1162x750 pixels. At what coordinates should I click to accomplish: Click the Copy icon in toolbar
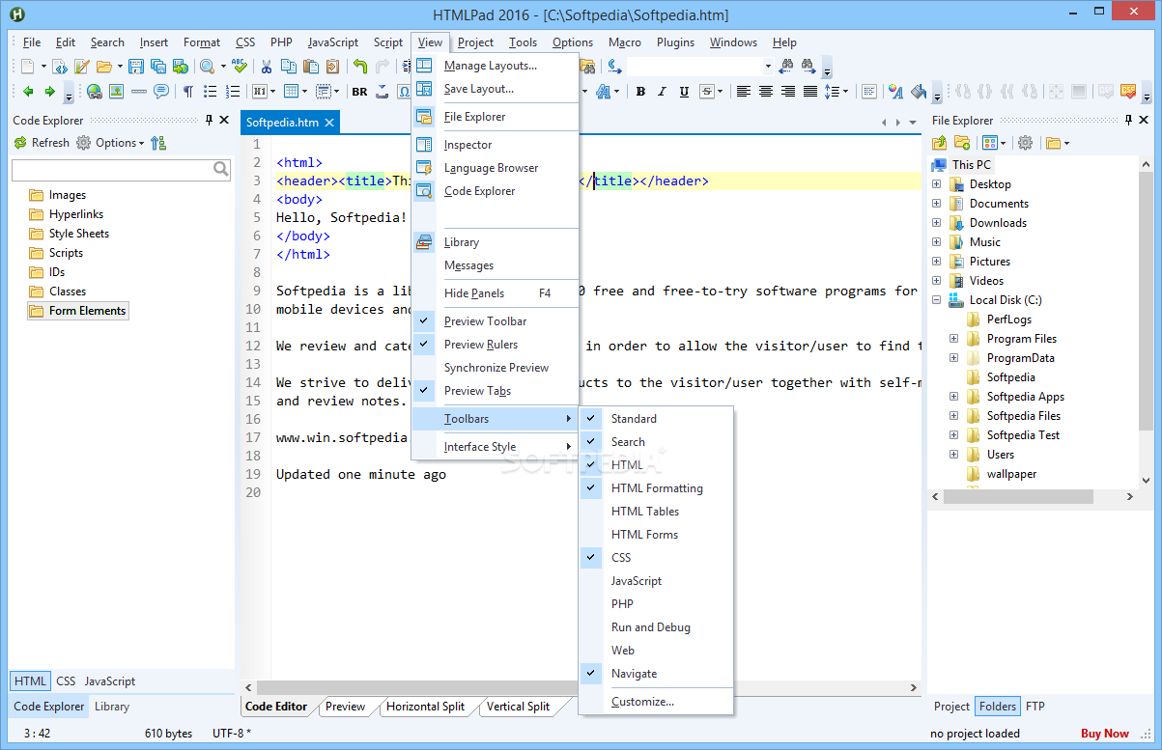coord(289,67)
